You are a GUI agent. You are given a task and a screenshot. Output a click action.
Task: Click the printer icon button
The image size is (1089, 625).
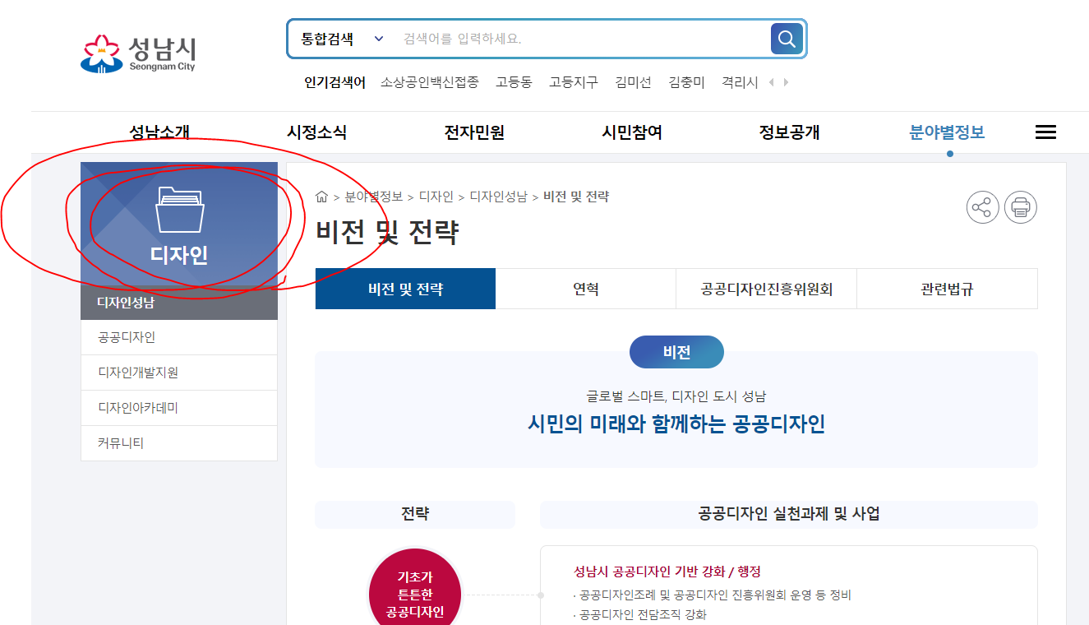pyautogui.click(x=1021, y=207)
